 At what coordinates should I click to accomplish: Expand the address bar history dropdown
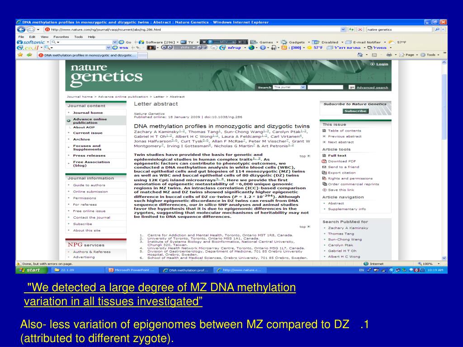click(343, 29)
